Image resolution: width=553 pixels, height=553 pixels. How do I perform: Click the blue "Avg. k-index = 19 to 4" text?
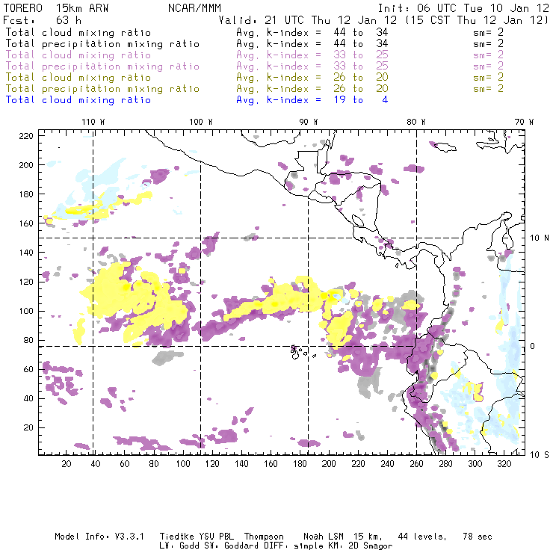(x=312, y=100)
